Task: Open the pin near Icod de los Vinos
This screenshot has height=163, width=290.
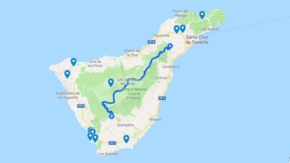Action: 74,62
